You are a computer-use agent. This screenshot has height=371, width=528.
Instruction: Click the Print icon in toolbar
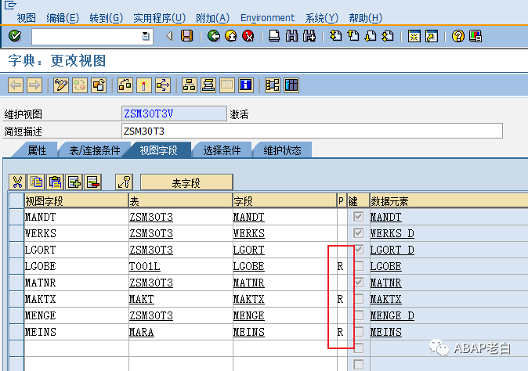(274, 36)
